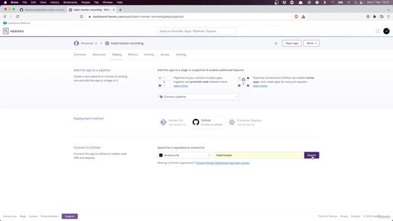Image resolution: width=393 pixels, height=221 pixels.
Task: Select the Heroku Git deployment method icon
Action: 163,122
